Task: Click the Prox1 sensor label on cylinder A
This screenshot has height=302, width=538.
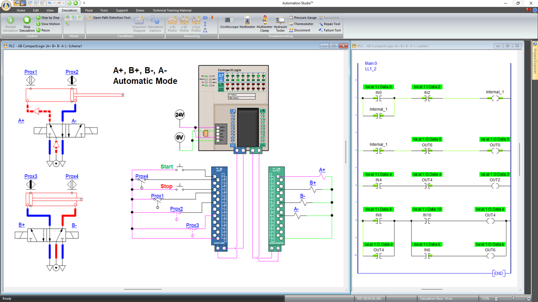Action: (x=30, y=72)
